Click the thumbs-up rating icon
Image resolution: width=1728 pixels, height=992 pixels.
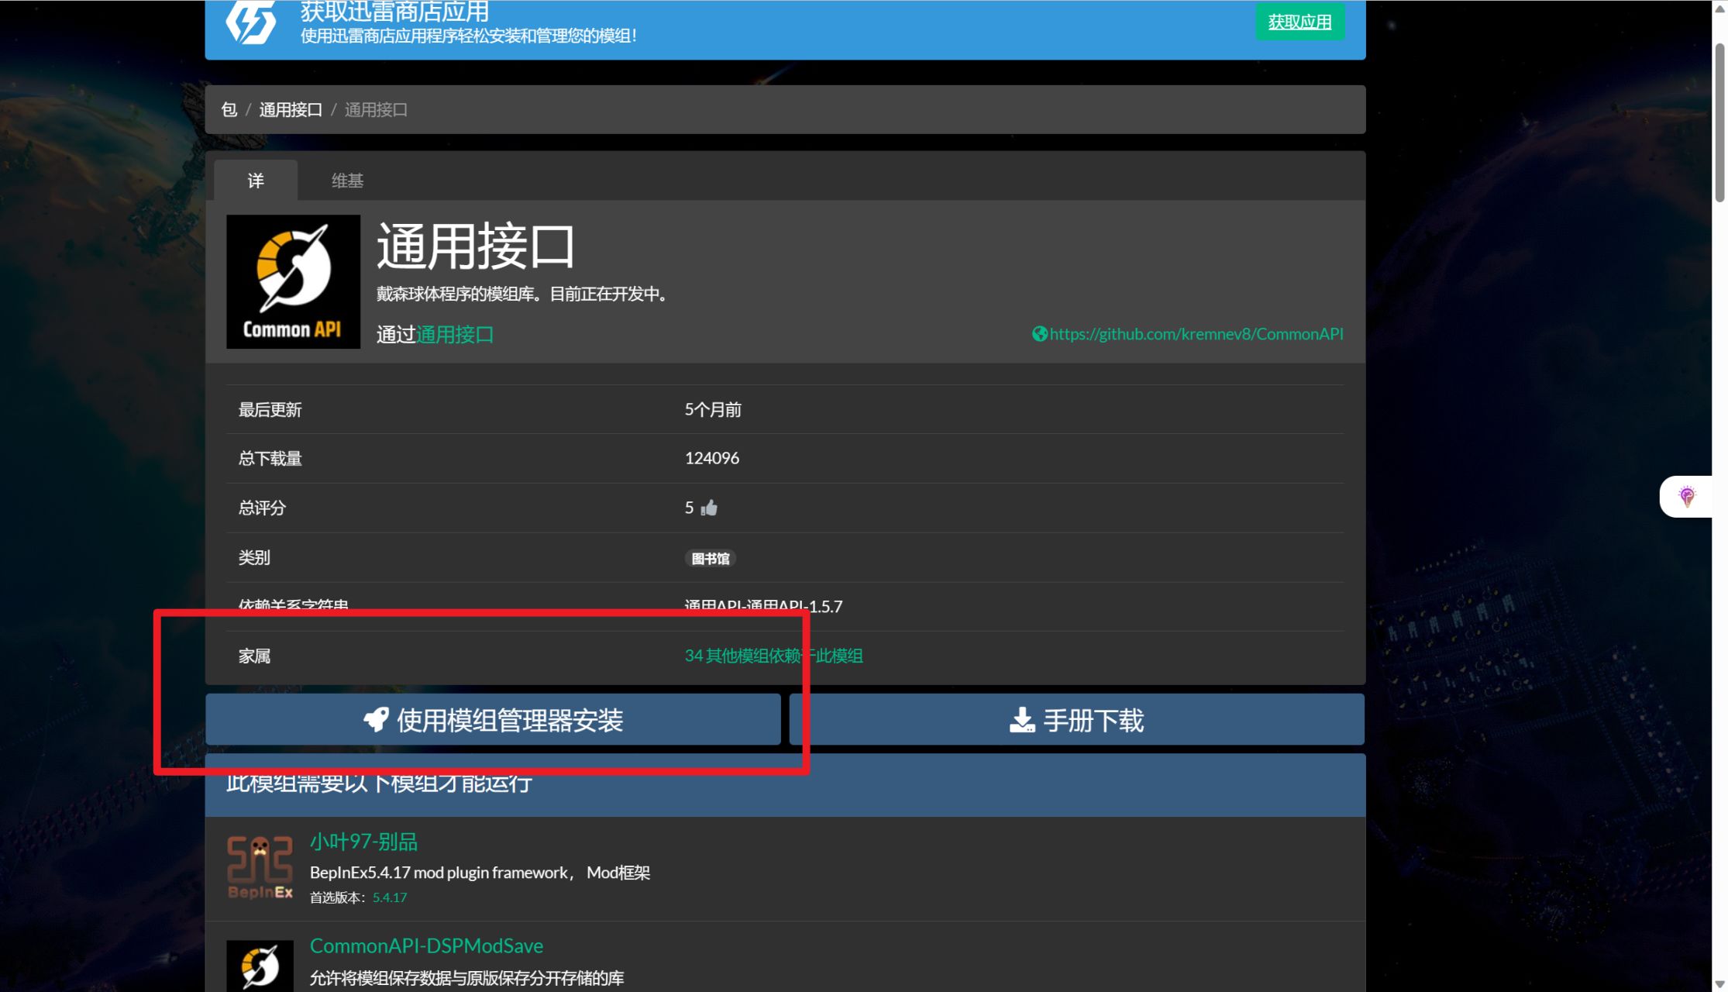pyautogui.click(x=709, y=508)
